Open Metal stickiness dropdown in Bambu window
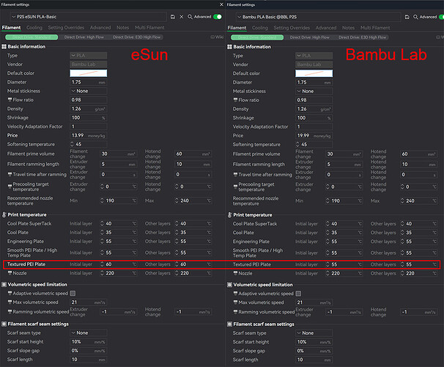The height and width of the screenshot is (367, 444). [314, 91]
